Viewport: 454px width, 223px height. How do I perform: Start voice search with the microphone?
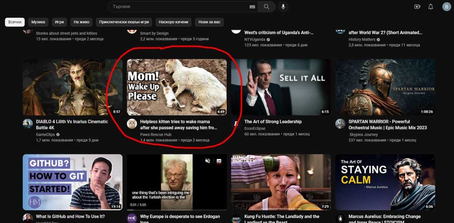click(x=283, y=7)
